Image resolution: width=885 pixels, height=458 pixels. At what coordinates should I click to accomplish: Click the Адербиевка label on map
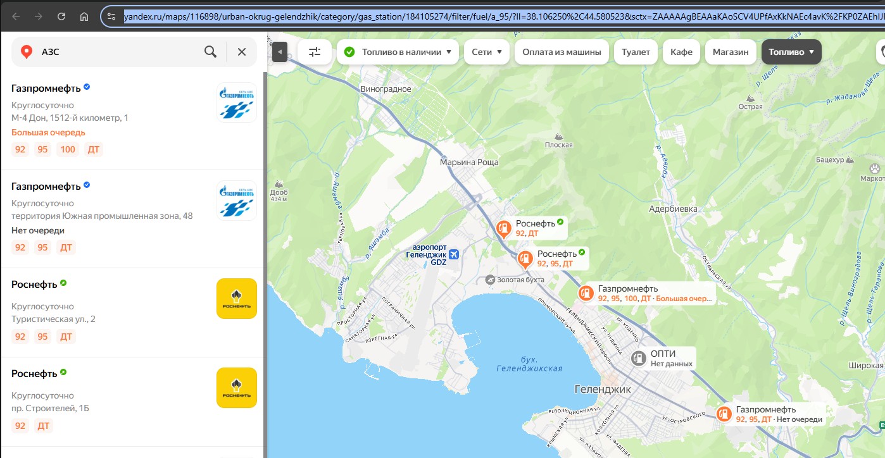click(673, 209)
